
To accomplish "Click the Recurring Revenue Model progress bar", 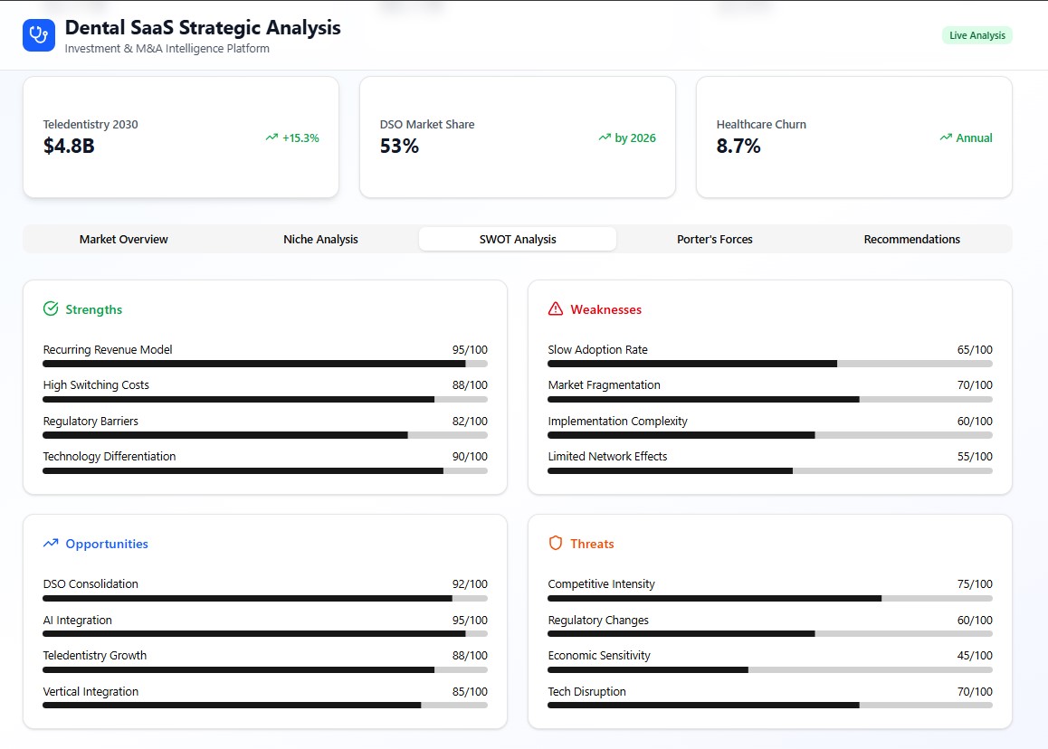I will pyautogui.click(x=265, y=364).
